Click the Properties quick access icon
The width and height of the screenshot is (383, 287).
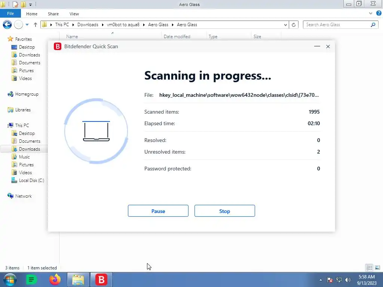coord(15,4)
